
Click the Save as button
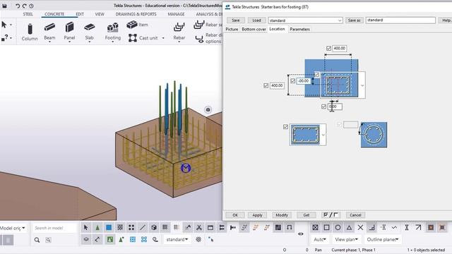354,20
